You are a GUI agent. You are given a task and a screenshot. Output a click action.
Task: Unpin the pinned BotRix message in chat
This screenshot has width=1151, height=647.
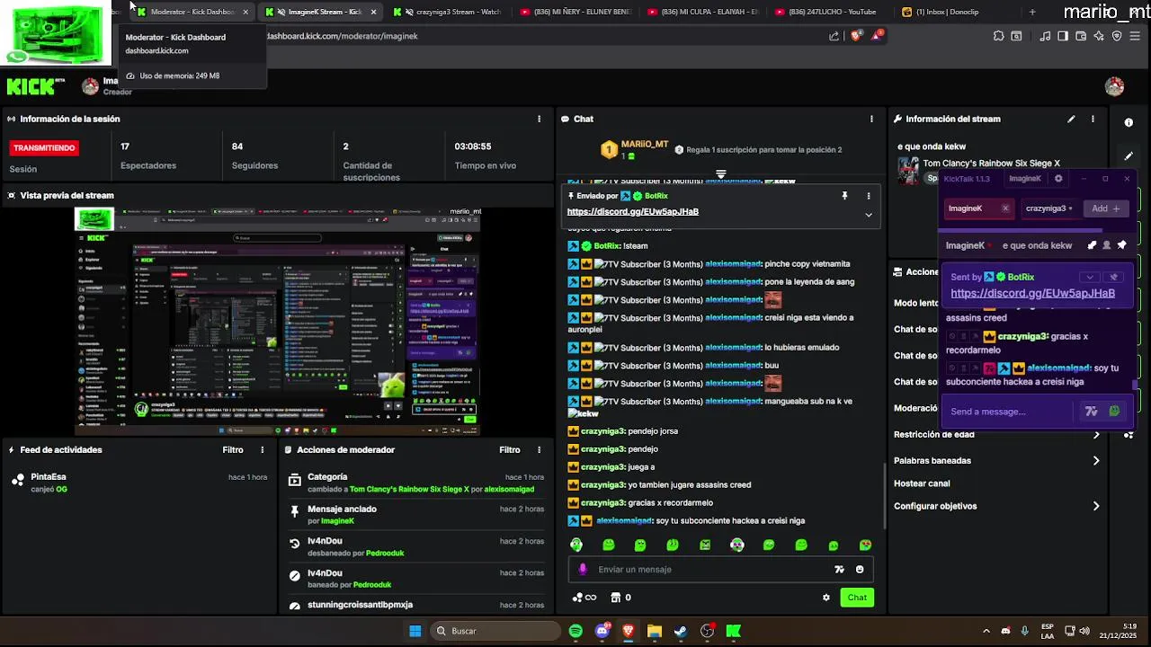[x=844, y=196]
